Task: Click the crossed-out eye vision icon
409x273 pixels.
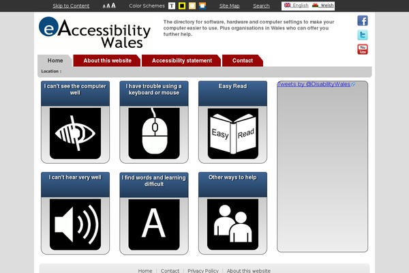Action: point(75,133)
